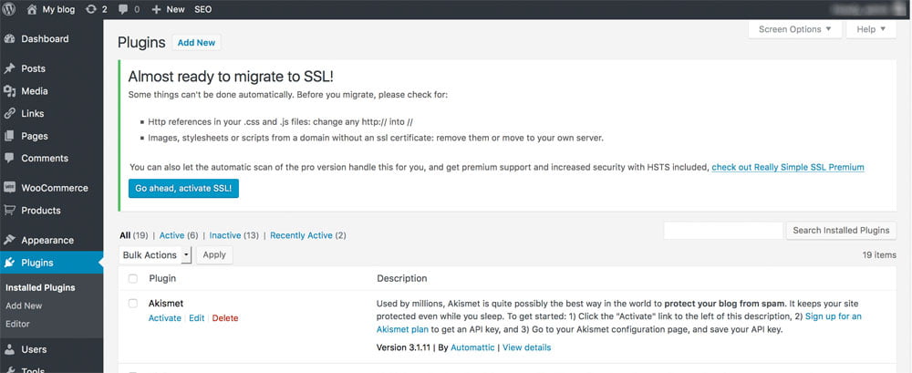Screen dimensions: 912x373
Task: Open View details for Akismet
Action: click(x=526, y=347)
